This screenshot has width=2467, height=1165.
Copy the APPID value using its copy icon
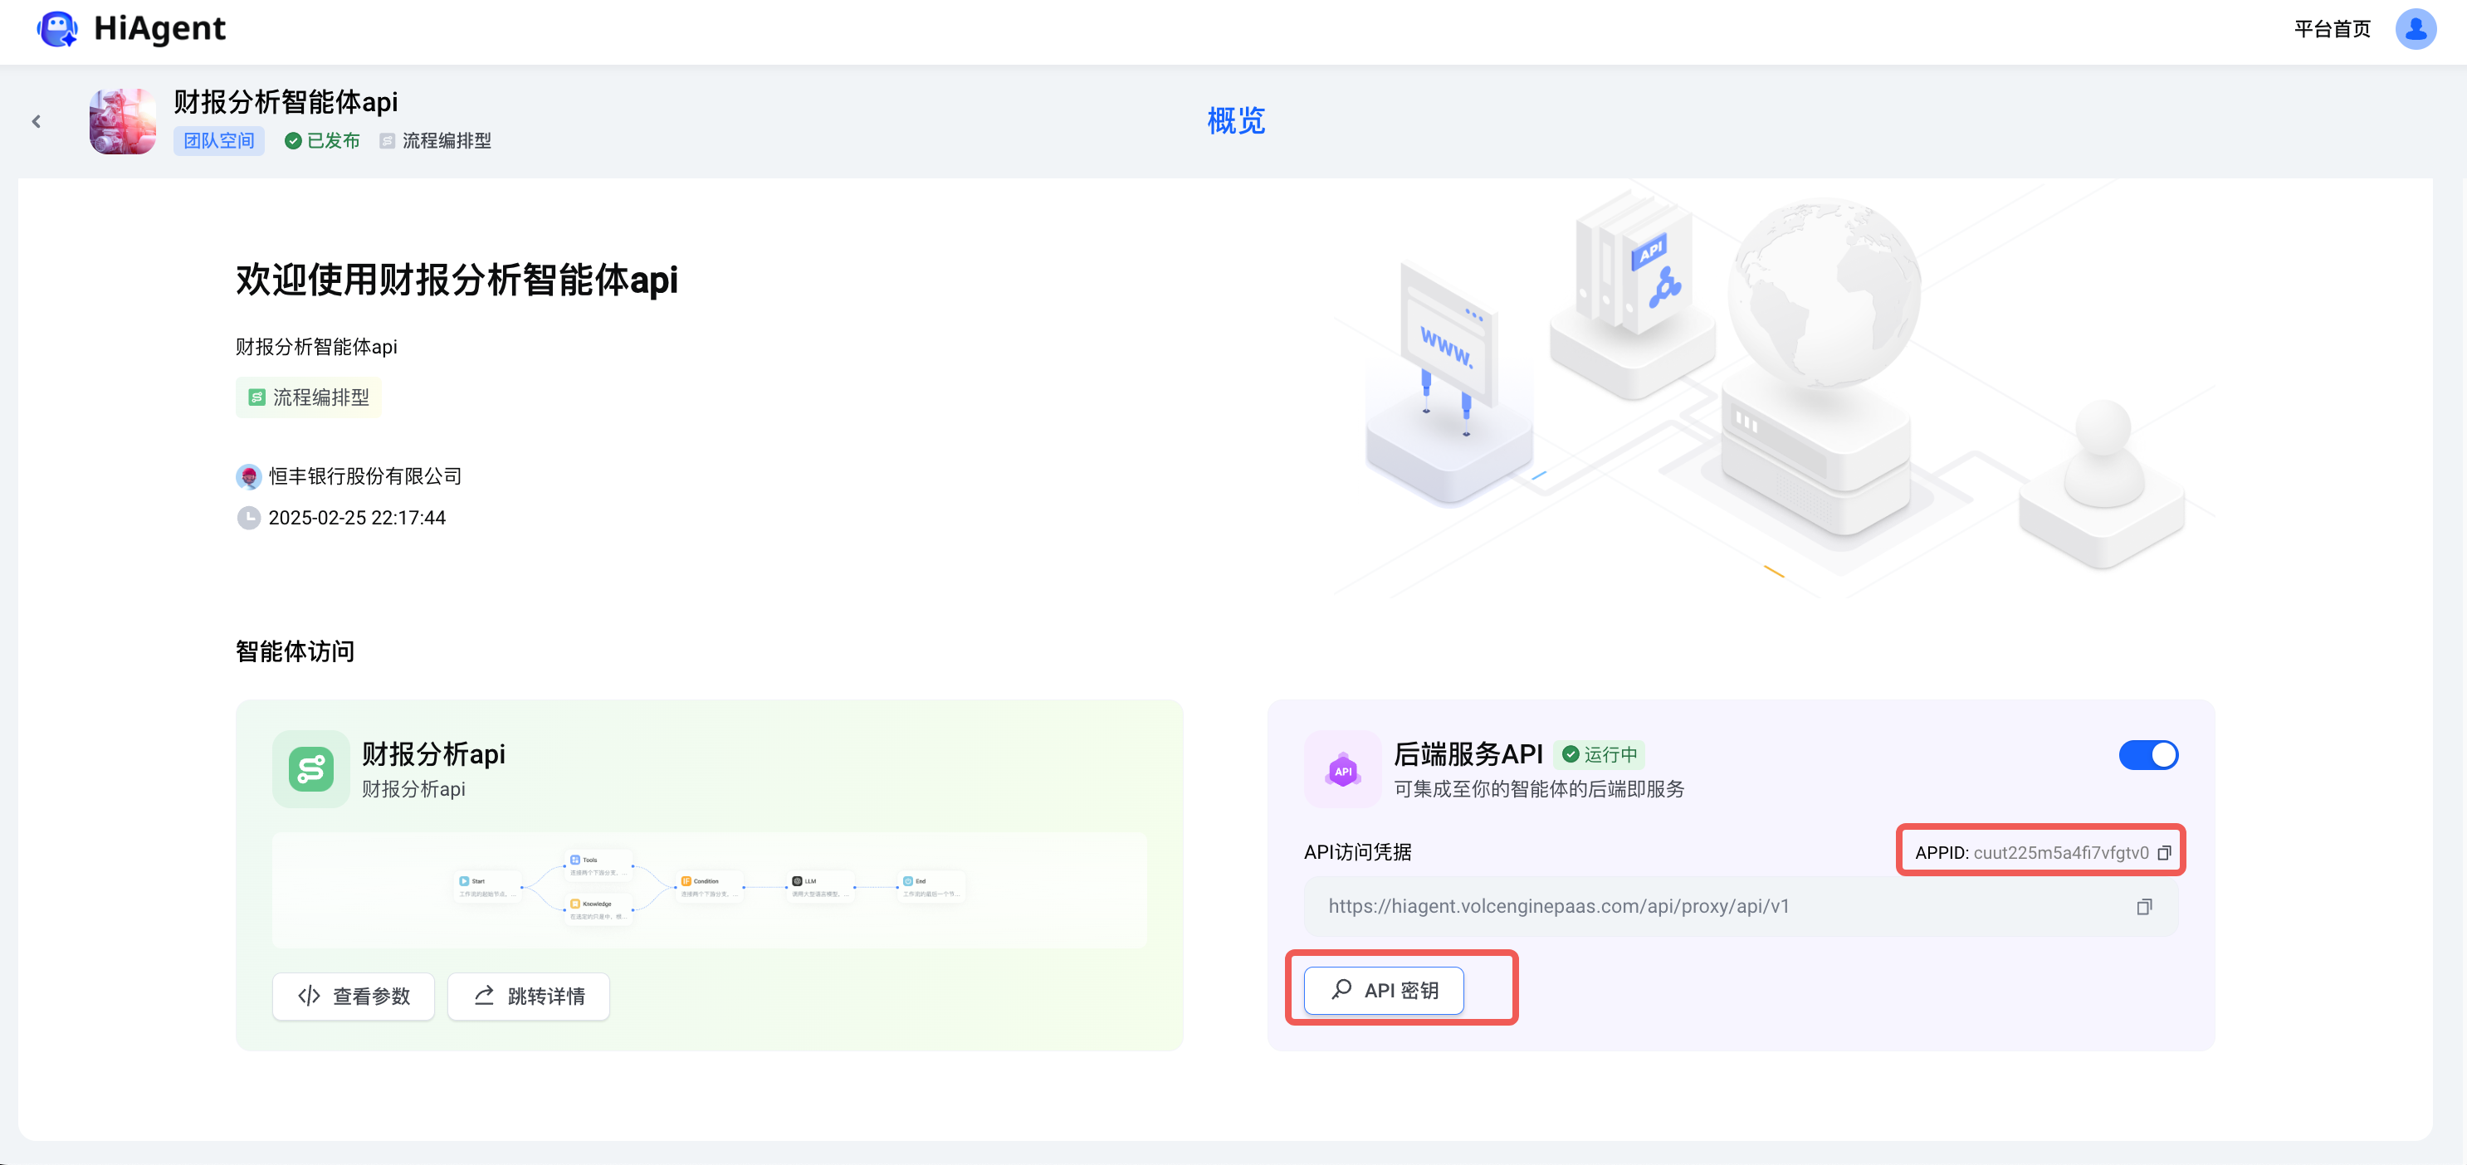click(2164, 852)
